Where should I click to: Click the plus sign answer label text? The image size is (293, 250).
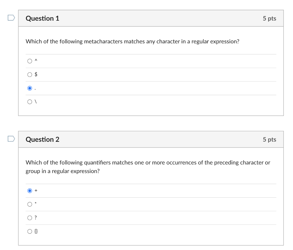(x=36, y=191)
